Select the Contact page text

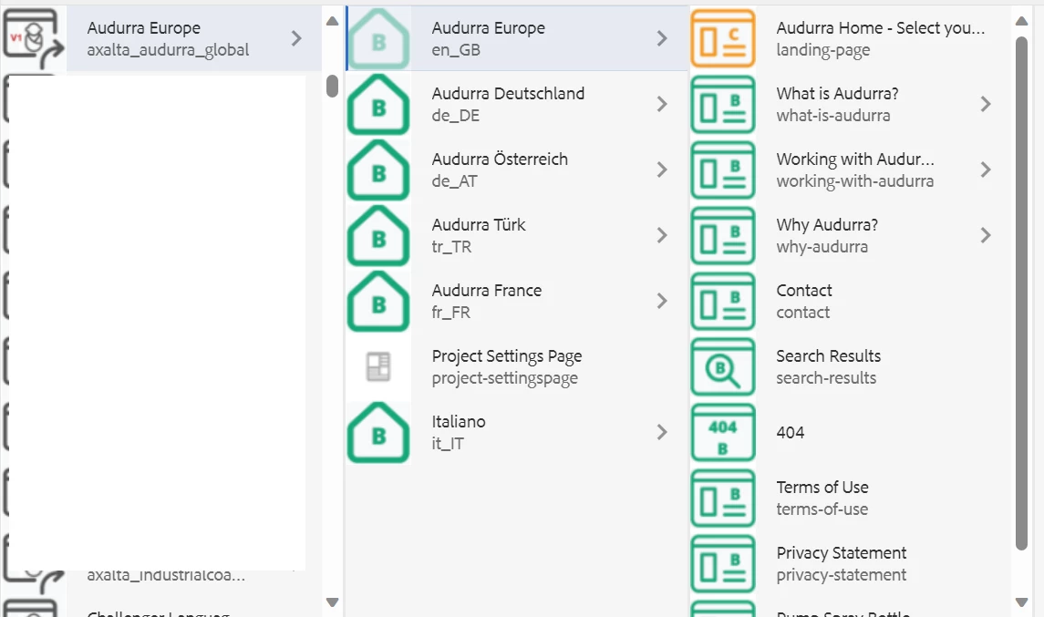coord(804,301)
